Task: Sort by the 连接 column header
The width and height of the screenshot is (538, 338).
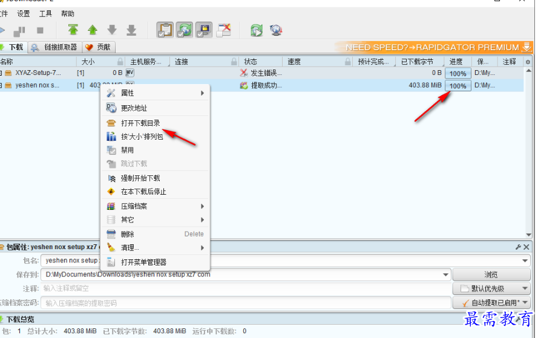Action: point(181,62)
